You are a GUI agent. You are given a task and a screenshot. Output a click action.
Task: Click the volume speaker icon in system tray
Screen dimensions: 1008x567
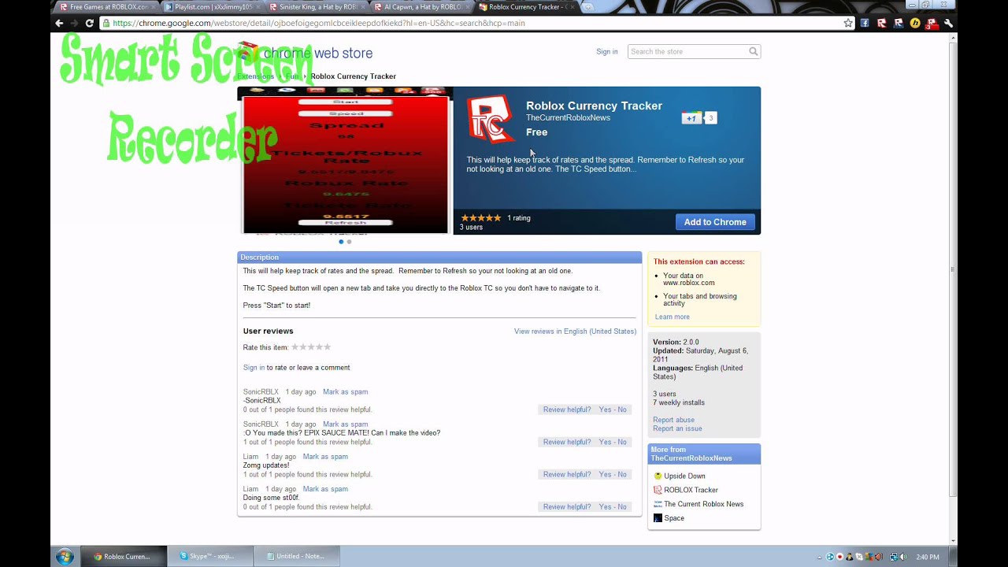click(x=902, y=557)
